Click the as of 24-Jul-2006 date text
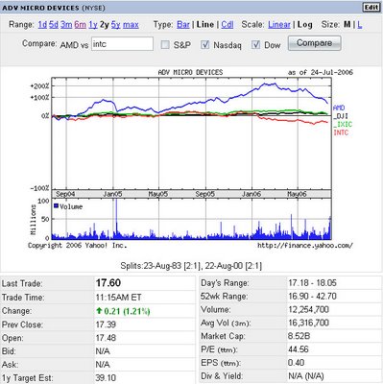This screenshot has height=384, width=383. [x=321, y=72]
